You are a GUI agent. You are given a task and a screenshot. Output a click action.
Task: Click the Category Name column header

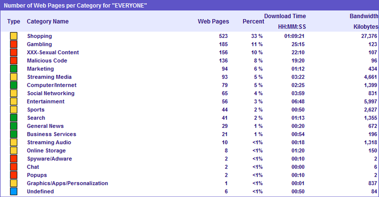(48, 21)
